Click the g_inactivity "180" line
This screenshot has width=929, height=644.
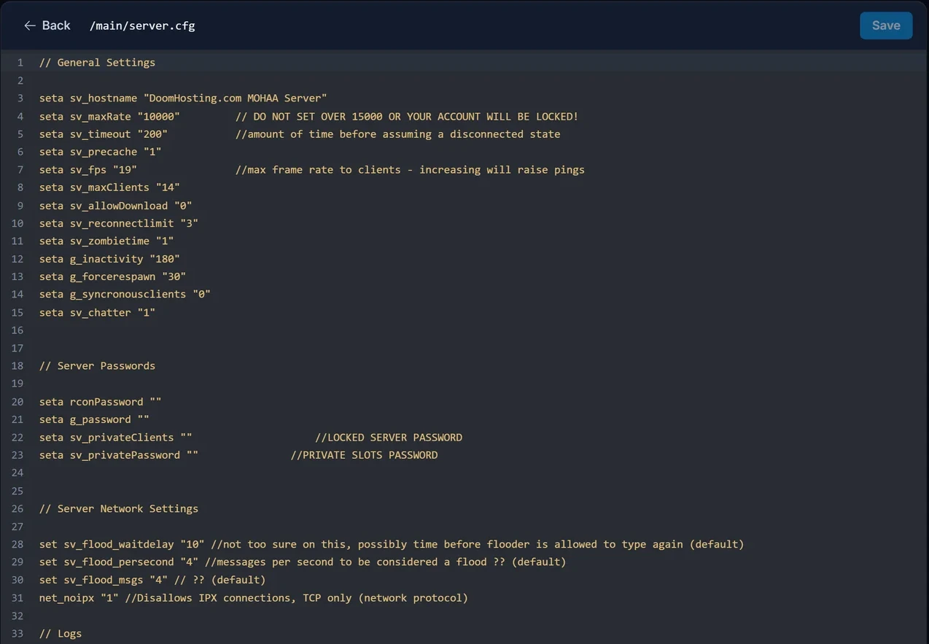(109, 259)
